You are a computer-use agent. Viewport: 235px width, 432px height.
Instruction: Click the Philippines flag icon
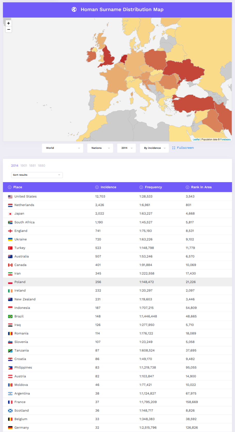point(10,368)
